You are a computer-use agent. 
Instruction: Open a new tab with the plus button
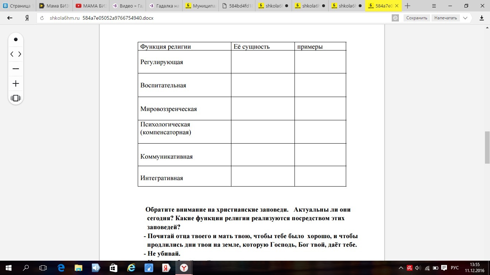tap(407, 6)
